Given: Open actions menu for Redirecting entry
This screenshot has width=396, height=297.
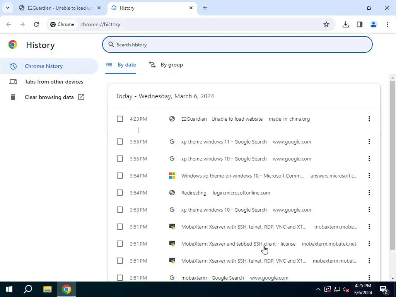Looking at the screenshot, I should (369, 193).
